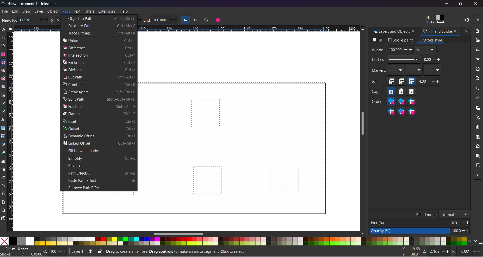Select the Rectangle tool

pyautogui.click(x=3, y=54)
